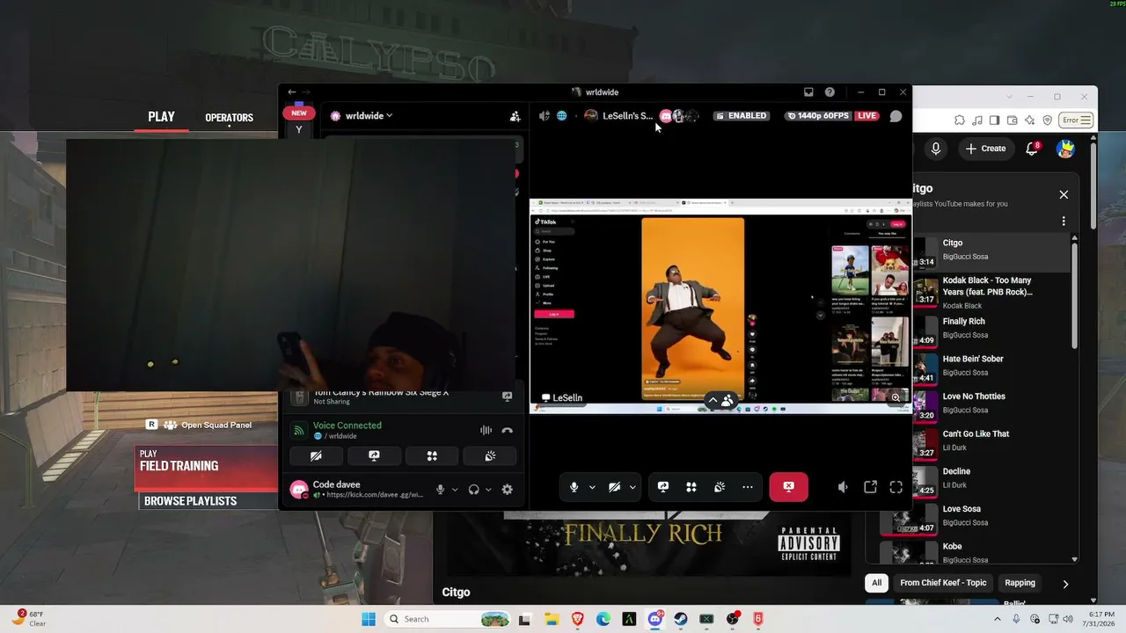Image resolution: width=1126 pixels, height=633 pixels.
Task: Switch to OPERATORS tab in Rainbow Six
Action: pos(229,118)
